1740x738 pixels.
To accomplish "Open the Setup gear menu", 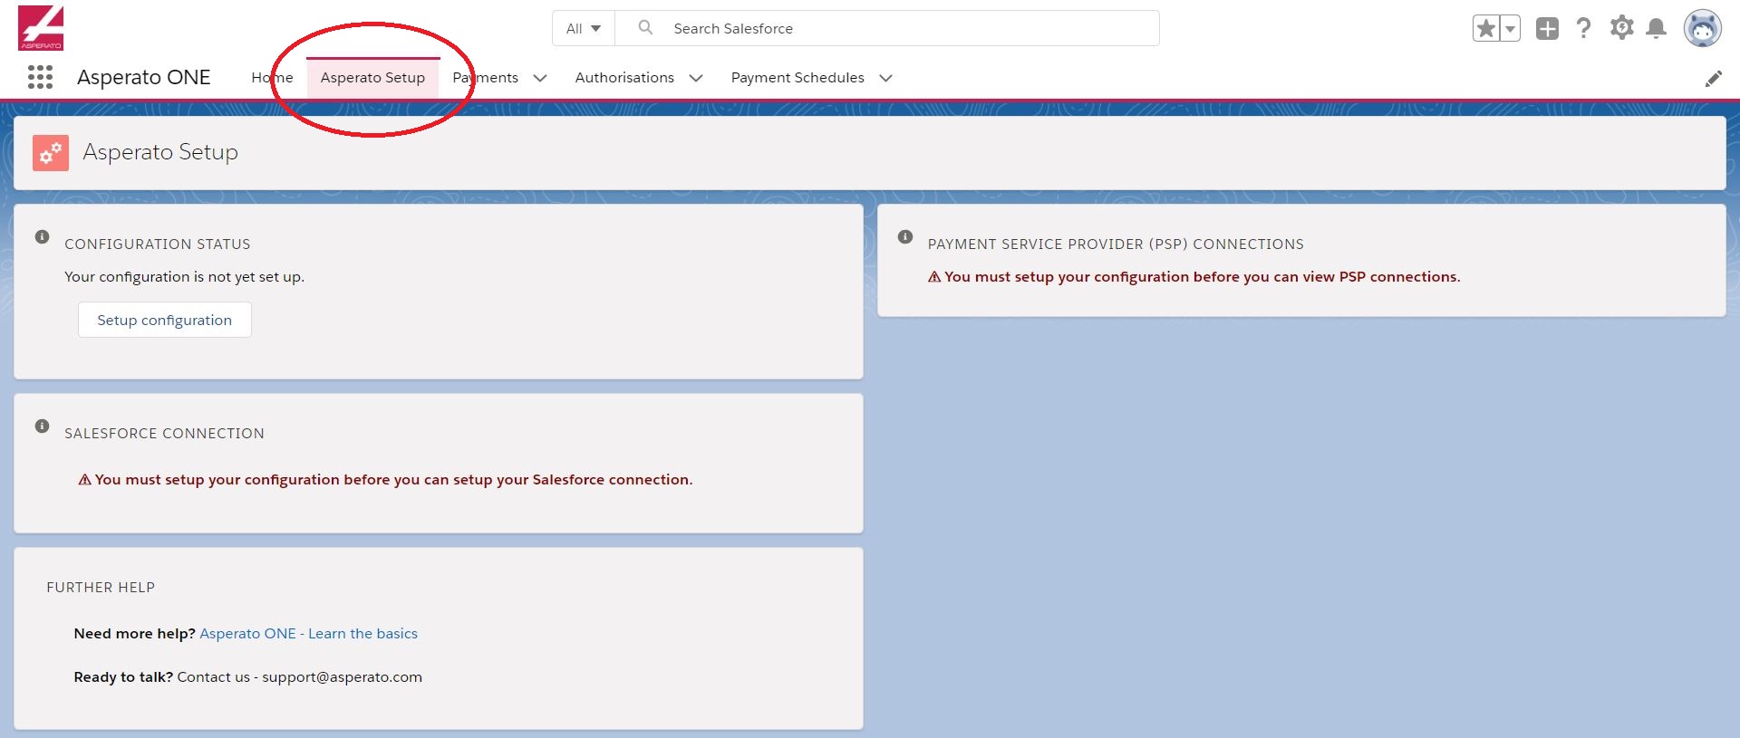I will 1621,28.
